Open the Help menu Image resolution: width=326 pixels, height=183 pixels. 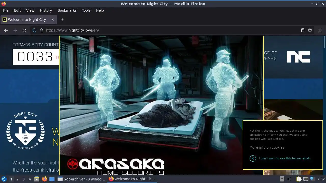point(100,10)
